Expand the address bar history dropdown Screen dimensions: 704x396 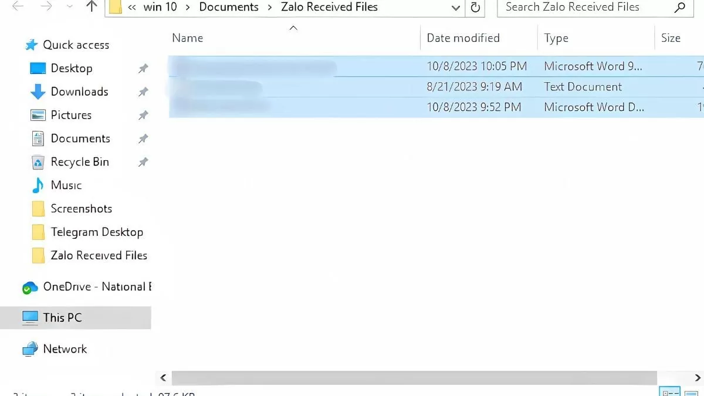[456, 8]
